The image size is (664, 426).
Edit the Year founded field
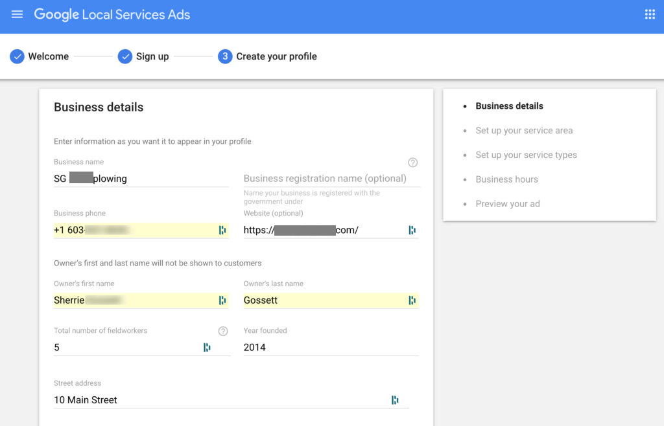pos(331,348)
